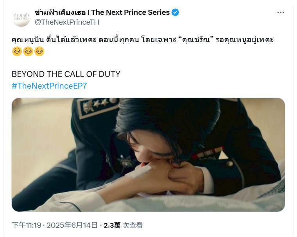Screen dimensions: 297x237
Task: Click the IV bandage on the hand in photo
Action: coord(138,172)
